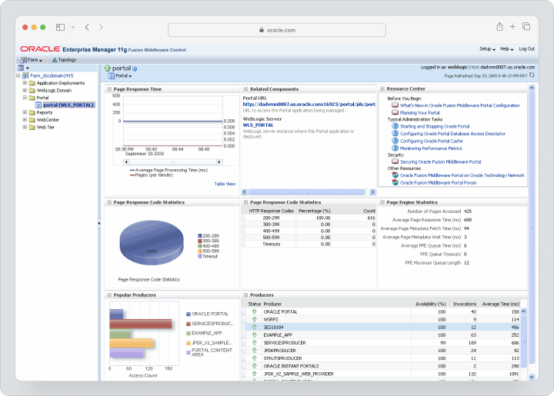554x396 pixels.
Task: Click the WLS_PORTAL WebLogic Server link
Action: tap(259, 125)
